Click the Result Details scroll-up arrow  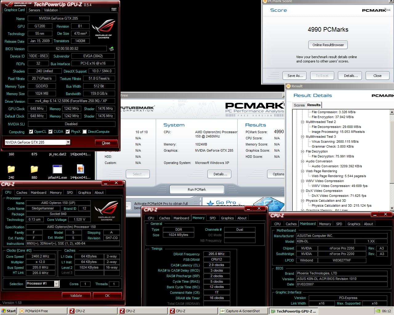pos(392,112)
